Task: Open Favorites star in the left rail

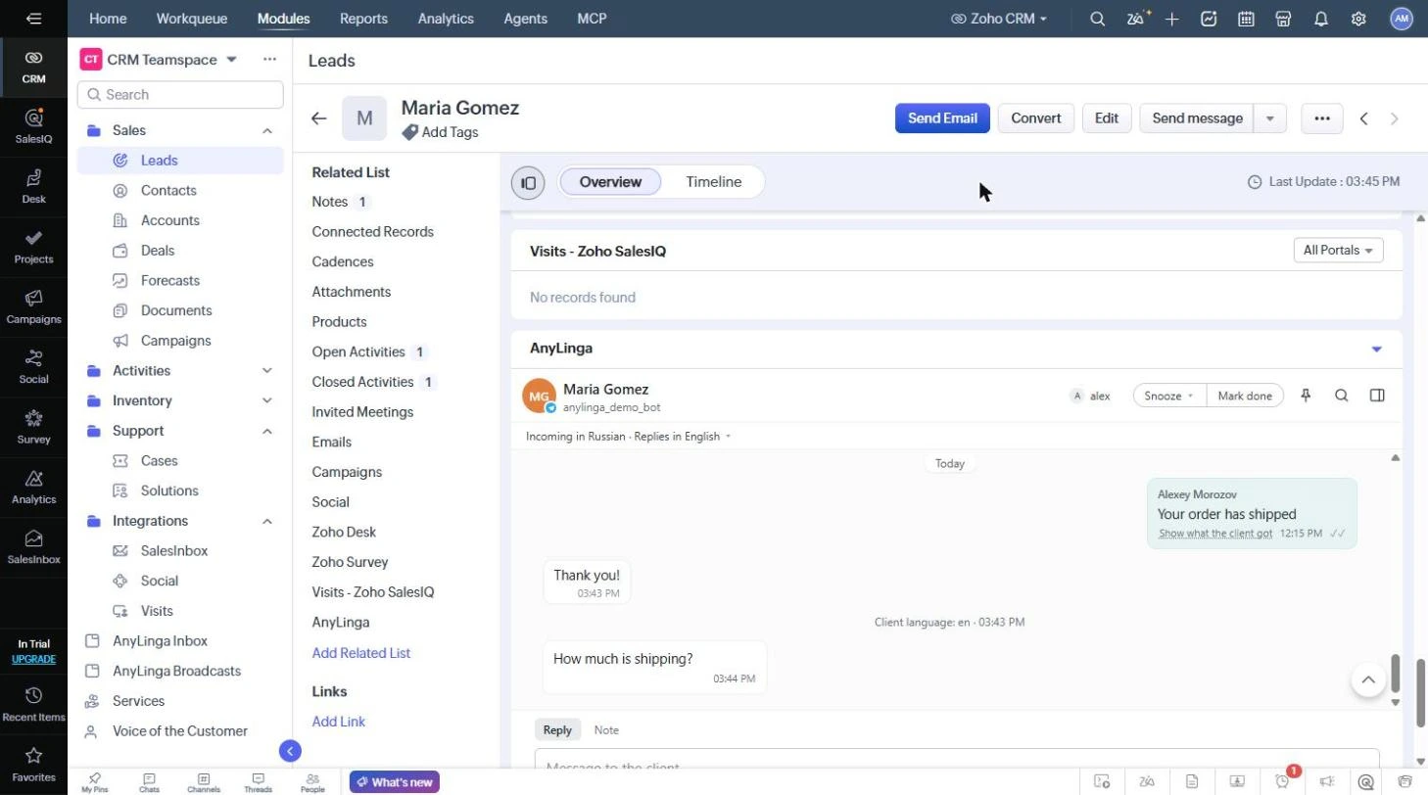Action: 33,765
